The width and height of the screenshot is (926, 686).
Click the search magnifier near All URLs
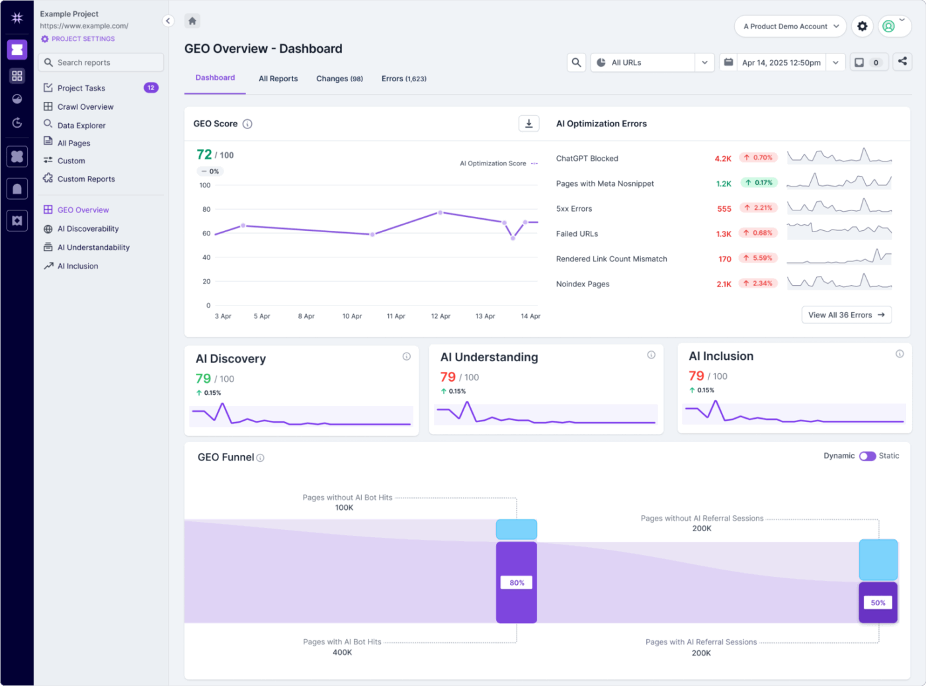tap(576, 62)
